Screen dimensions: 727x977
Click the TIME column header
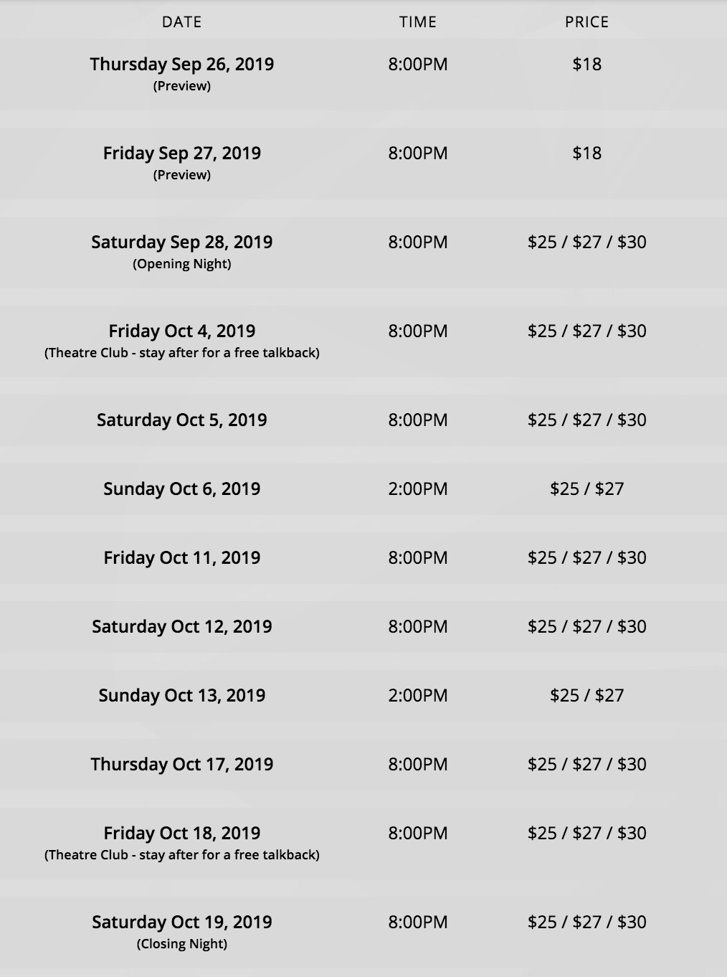(x=418, y=22)
